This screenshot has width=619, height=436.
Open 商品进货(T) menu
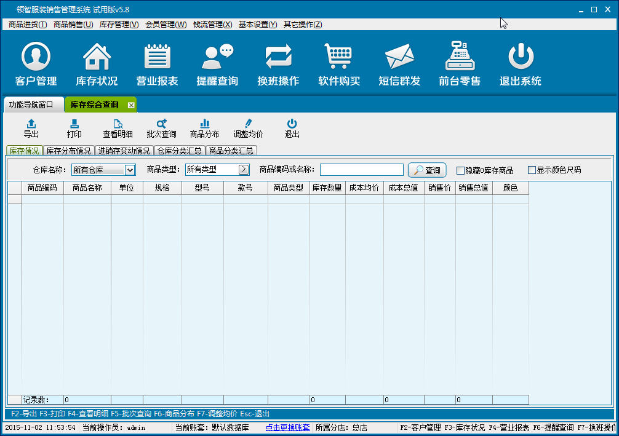click(28, 25)
